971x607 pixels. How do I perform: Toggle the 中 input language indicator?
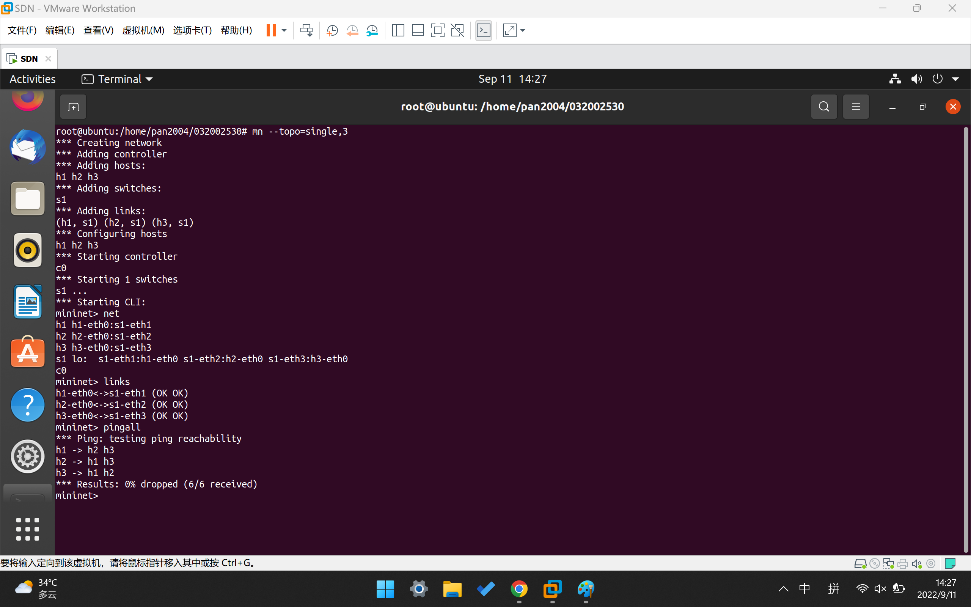click(804, 589)
